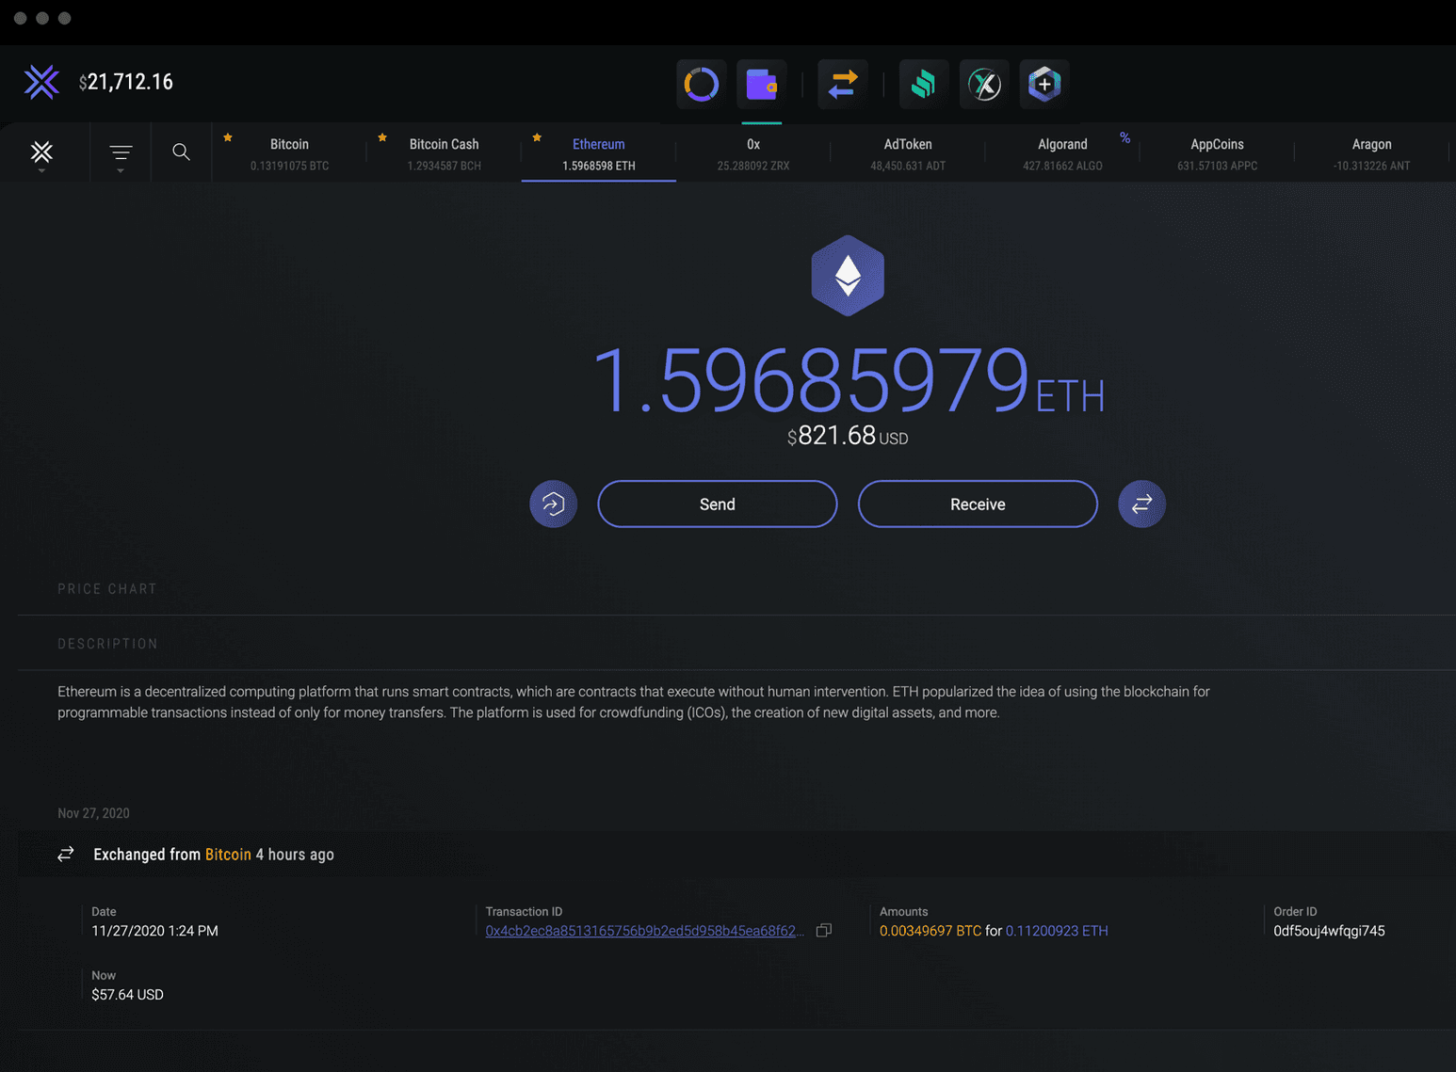Click the Nov 27, 2020 date header
The width and height of the screenshot is (1456, 1072).
(x=93, y=813)
